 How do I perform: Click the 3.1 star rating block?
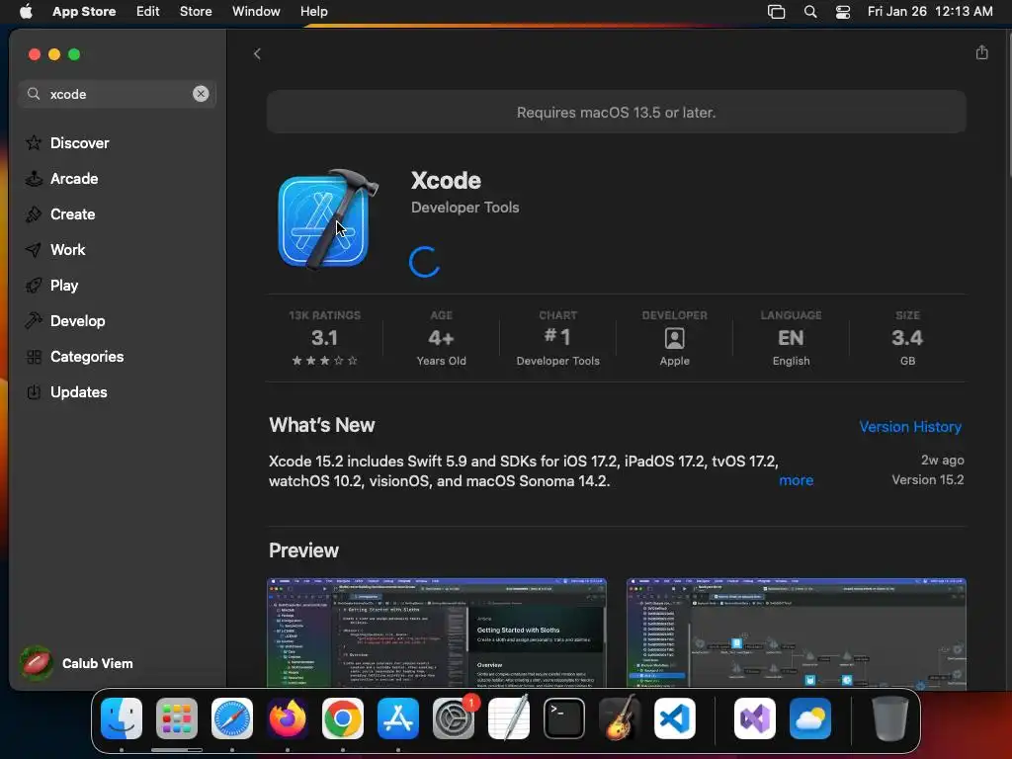324,338
